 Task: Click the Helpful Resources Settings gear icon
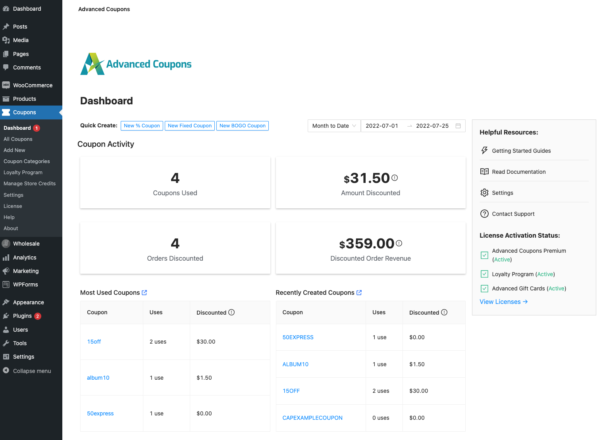point(484,192)
